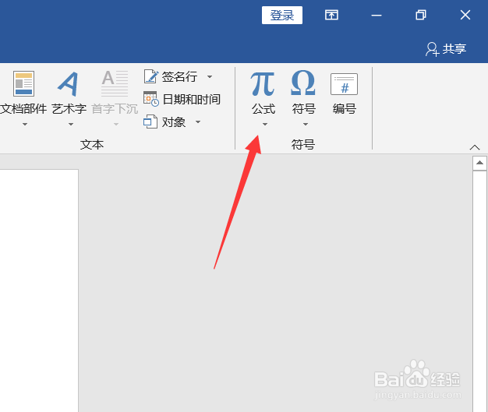Restore down the Word window
Screen dimensions: 488x412
[x=421, y=15]
